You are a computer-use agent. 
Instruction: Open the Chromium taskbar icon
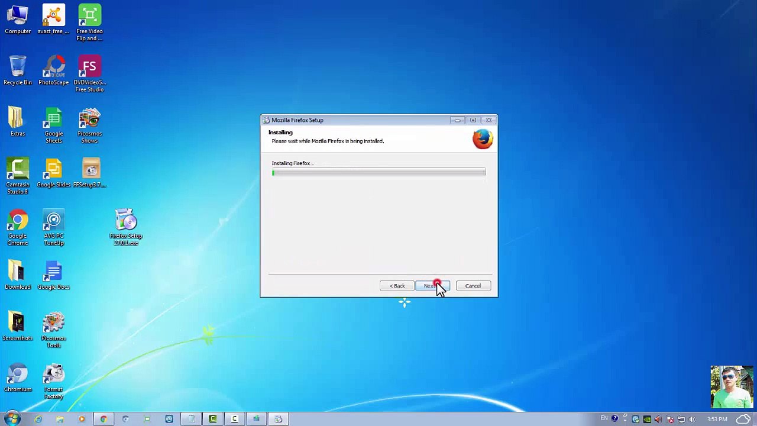125,419
